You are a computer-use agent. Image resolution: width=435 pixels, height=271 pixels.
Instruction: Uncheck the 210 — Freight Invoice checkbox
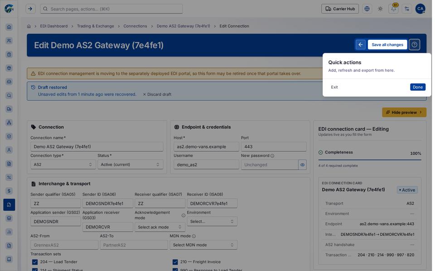[x=175, y=262]
